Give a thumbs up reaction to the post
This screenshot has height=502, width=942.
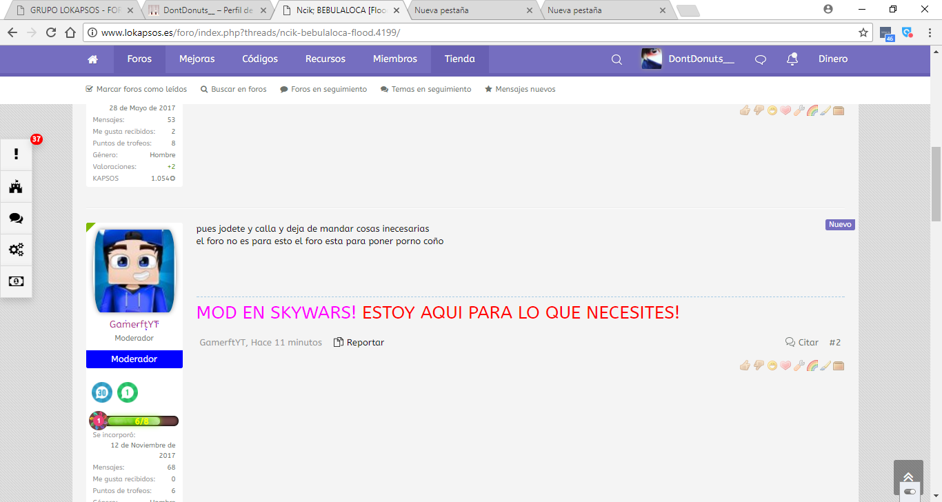(x=745, y=365)
